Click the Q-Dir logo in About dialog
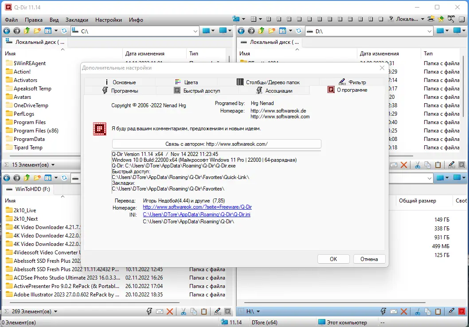 (100, 129)
